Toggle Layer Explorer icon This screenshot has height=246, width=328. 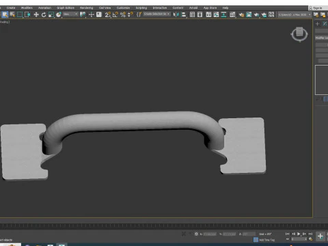pyautogui.click(x=200, y=15)
